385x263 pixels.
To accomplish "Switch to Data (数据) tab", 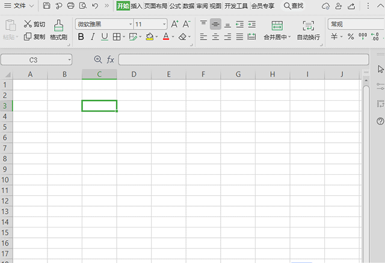I will point(188,6).
